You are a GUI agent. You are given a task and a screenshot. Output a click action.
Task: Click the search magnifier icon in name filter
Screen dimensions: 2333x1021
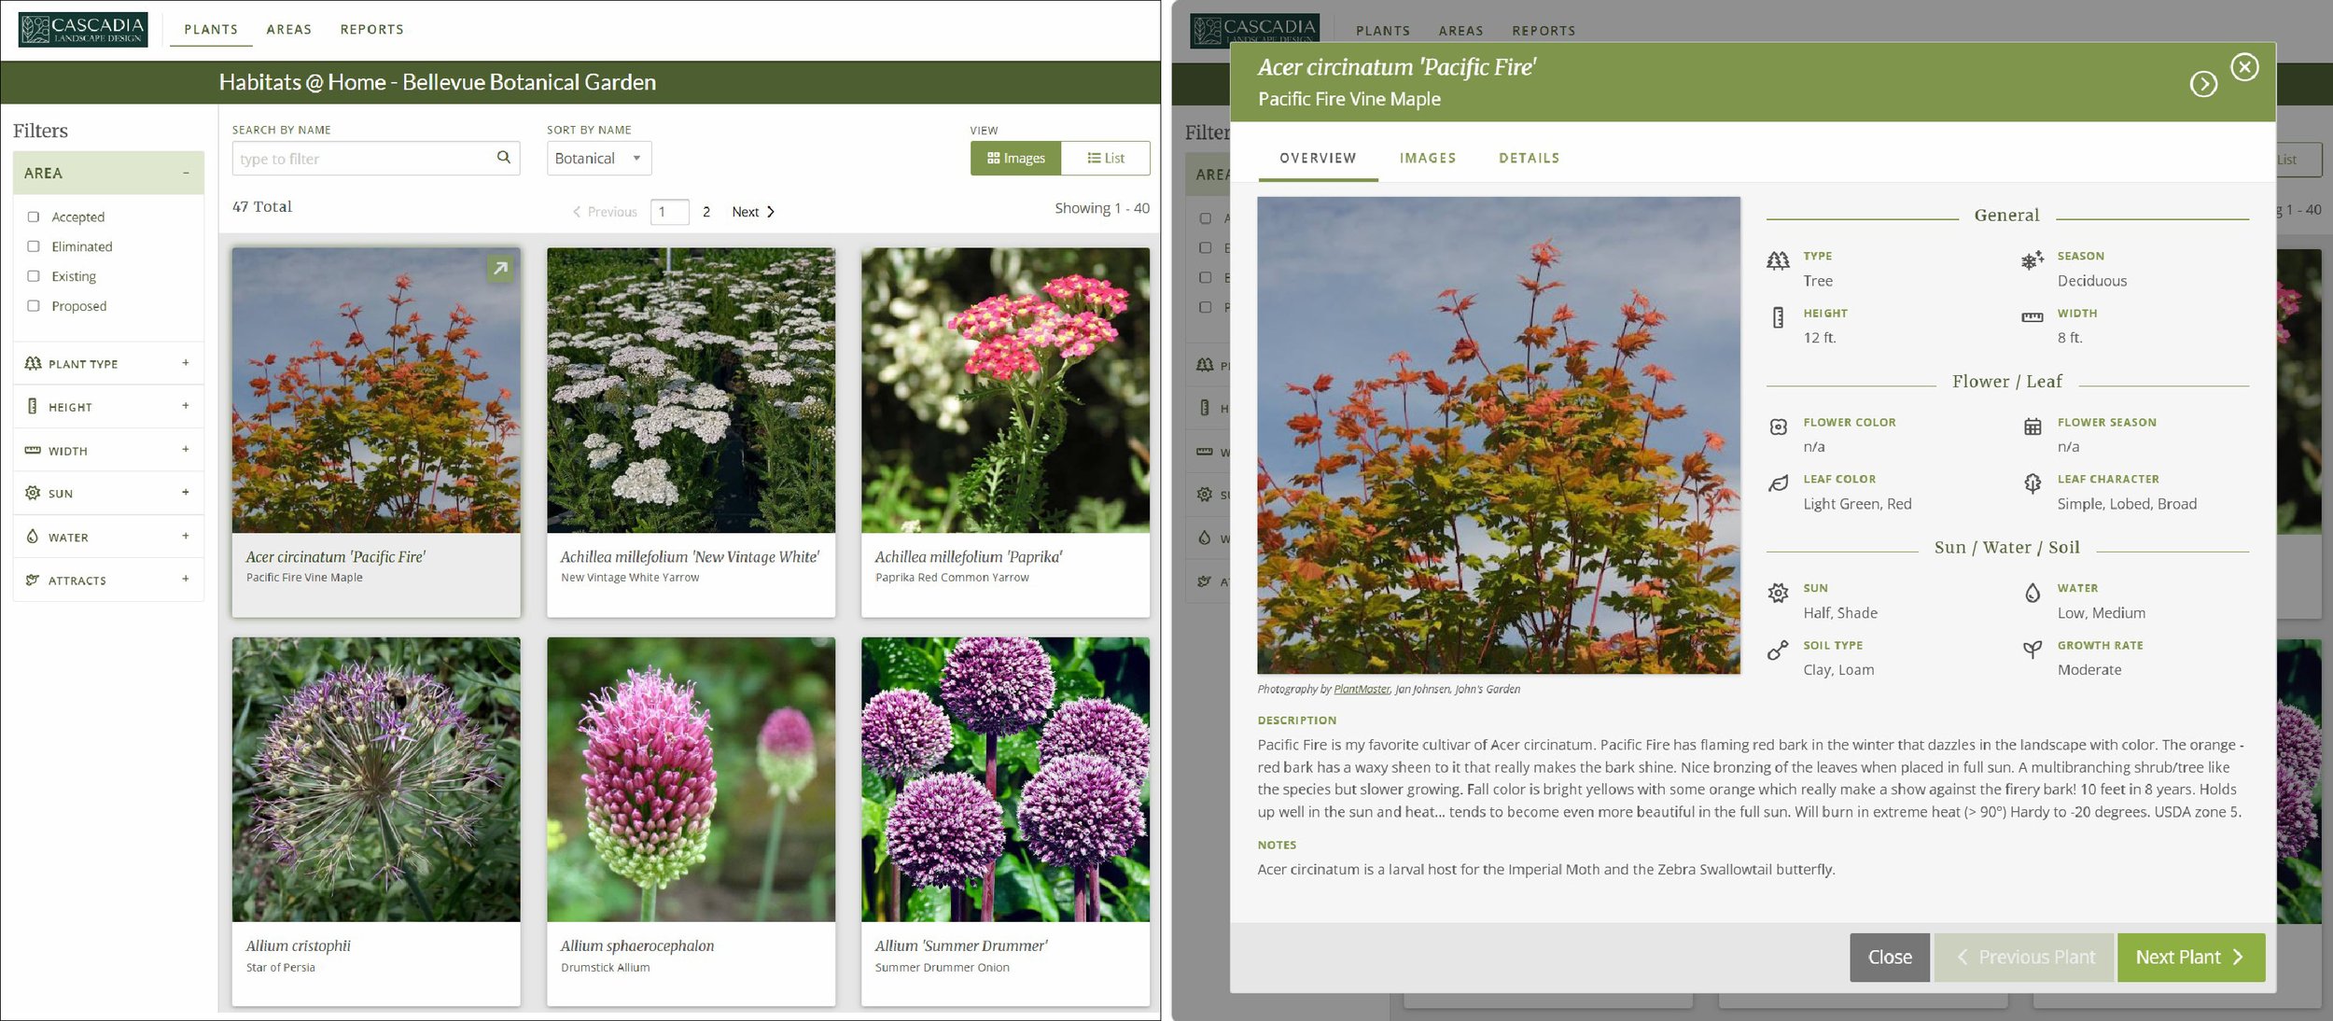pyautogui.click(x=503, y=157)
